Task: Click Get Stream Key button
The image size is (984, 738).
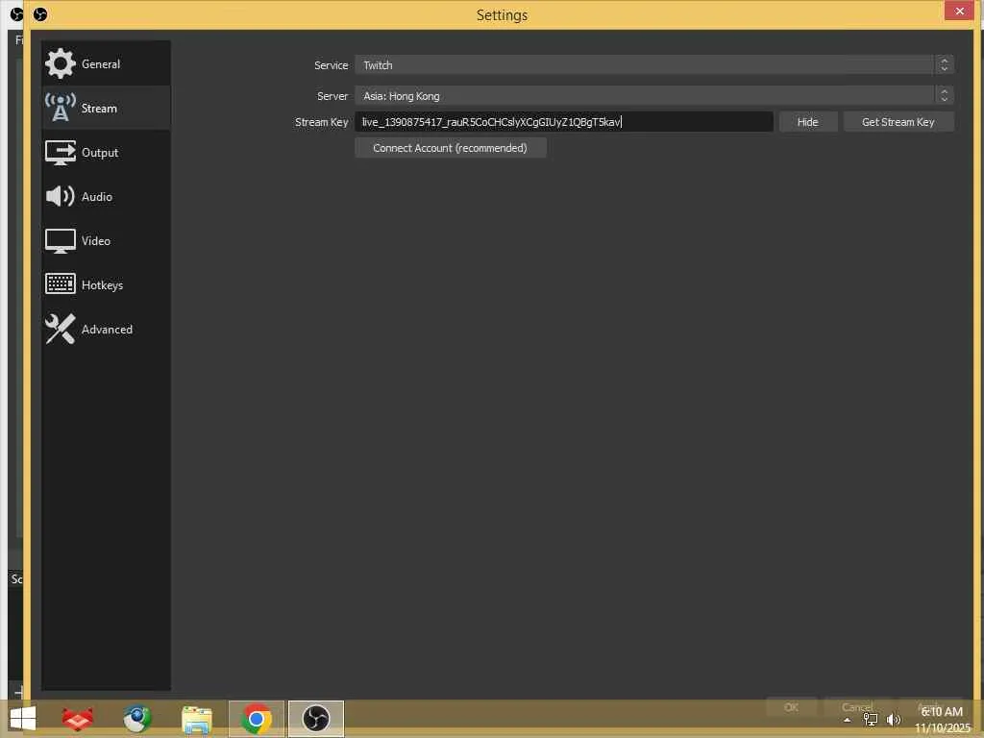Action: point(898,122)
